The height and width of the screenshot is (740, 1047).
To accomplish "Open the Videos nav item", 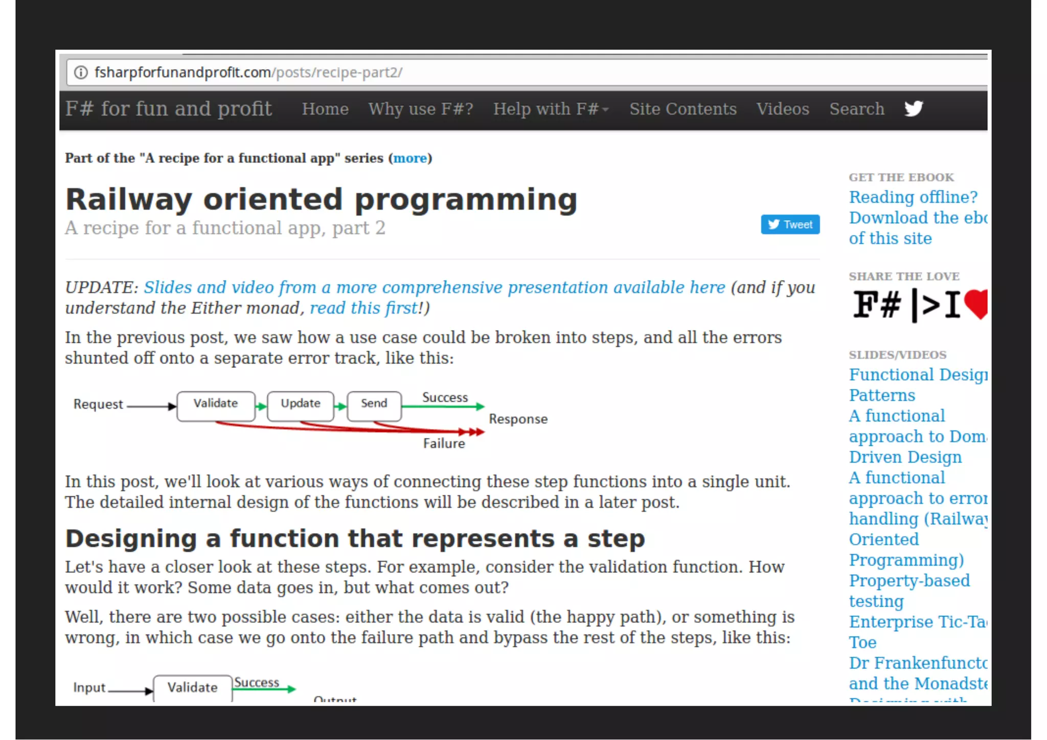I will pyautogui.click(x=782, y=109).
